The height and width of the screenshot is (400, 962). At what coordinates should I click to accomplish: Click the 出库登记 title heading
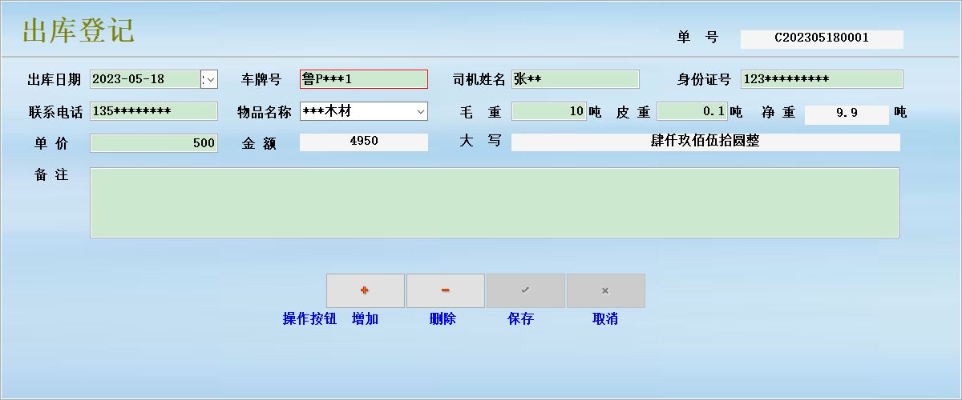click(x=78, y=30)
